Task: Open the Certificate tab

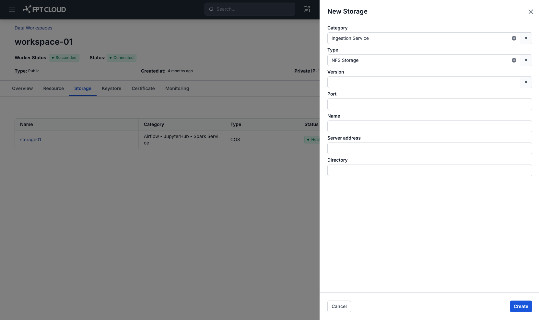Action: [143, 88]
